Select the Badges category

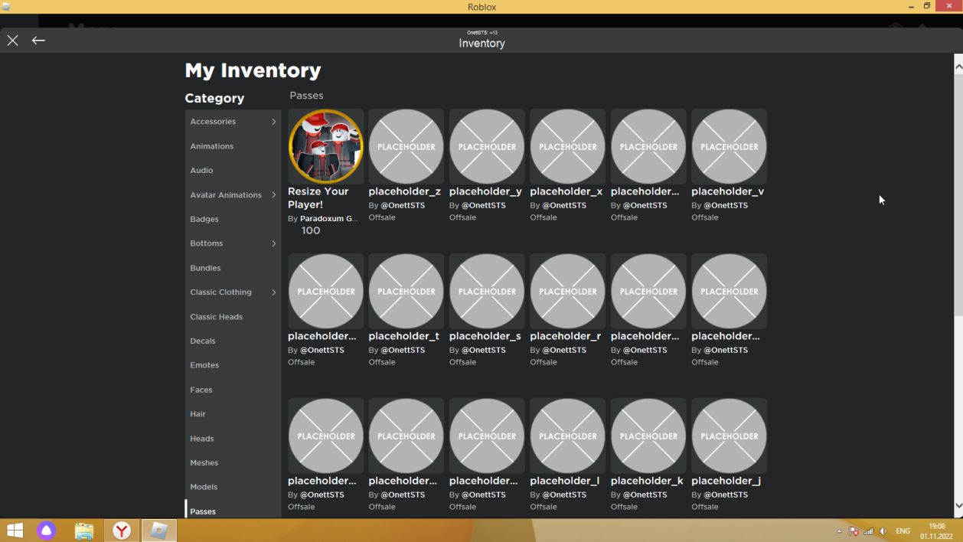233,219
